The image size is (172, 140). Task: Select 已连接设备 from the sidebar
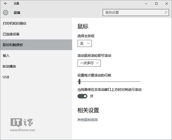pos(11,34)
